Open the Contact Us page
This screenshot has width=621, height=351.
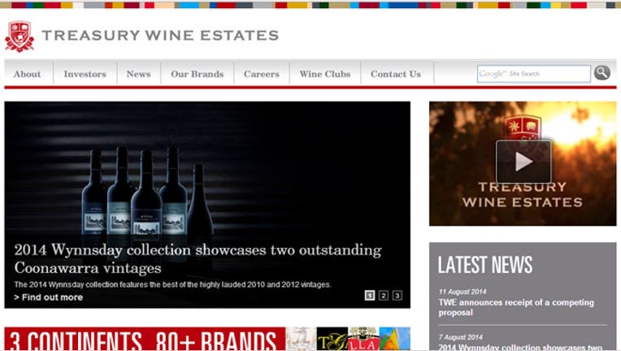point(396,74)
